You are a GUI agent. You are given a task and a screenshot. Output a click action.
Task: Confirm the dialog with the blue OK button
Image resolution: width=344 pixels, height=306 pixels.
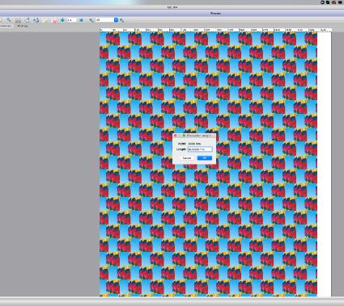coord(205,158)
